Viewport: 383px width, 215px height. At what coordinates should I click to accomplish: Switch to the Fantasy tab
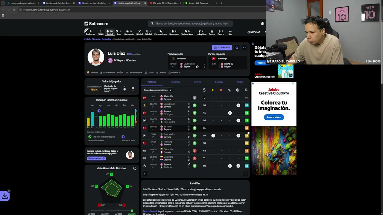(219, 82)
